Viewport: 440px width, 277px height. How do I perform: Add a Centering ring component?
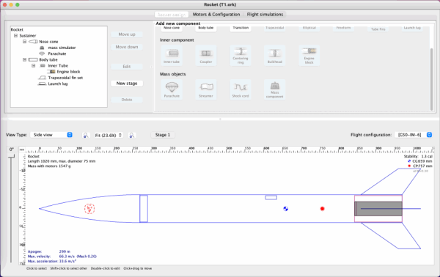click(241, 56)
